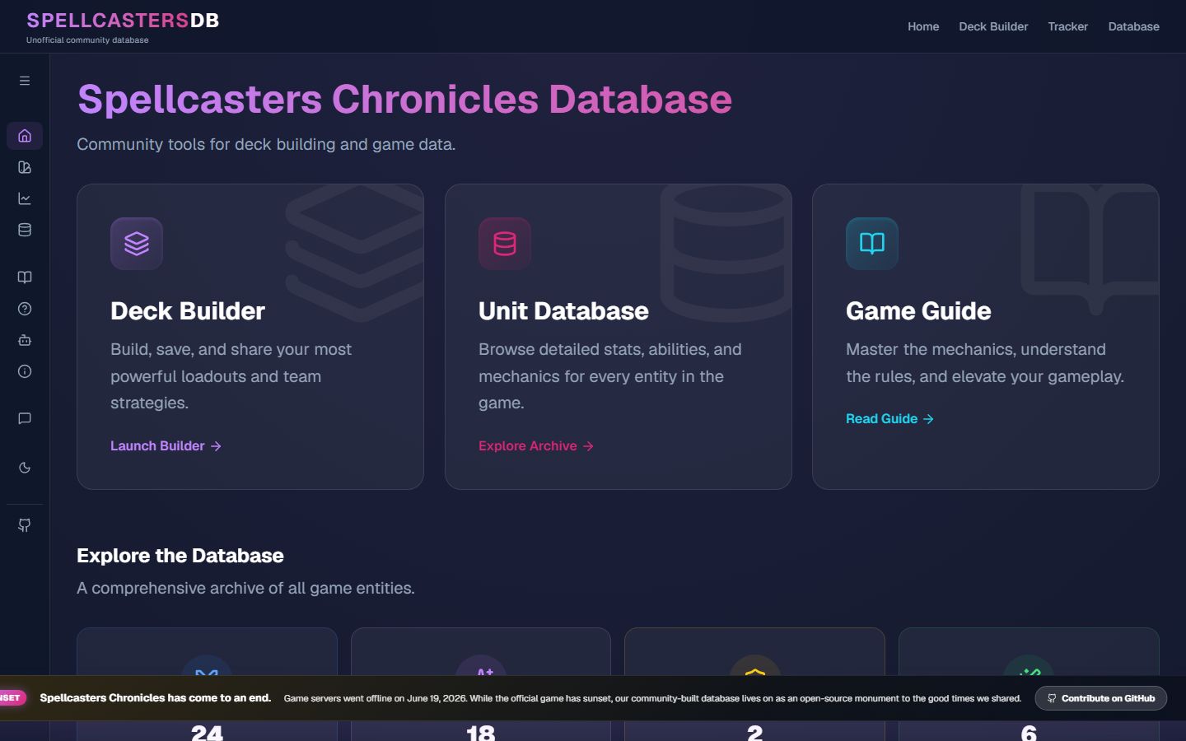
Task: Click the question mark help icon in sidebar
Action: click(25, 309)
